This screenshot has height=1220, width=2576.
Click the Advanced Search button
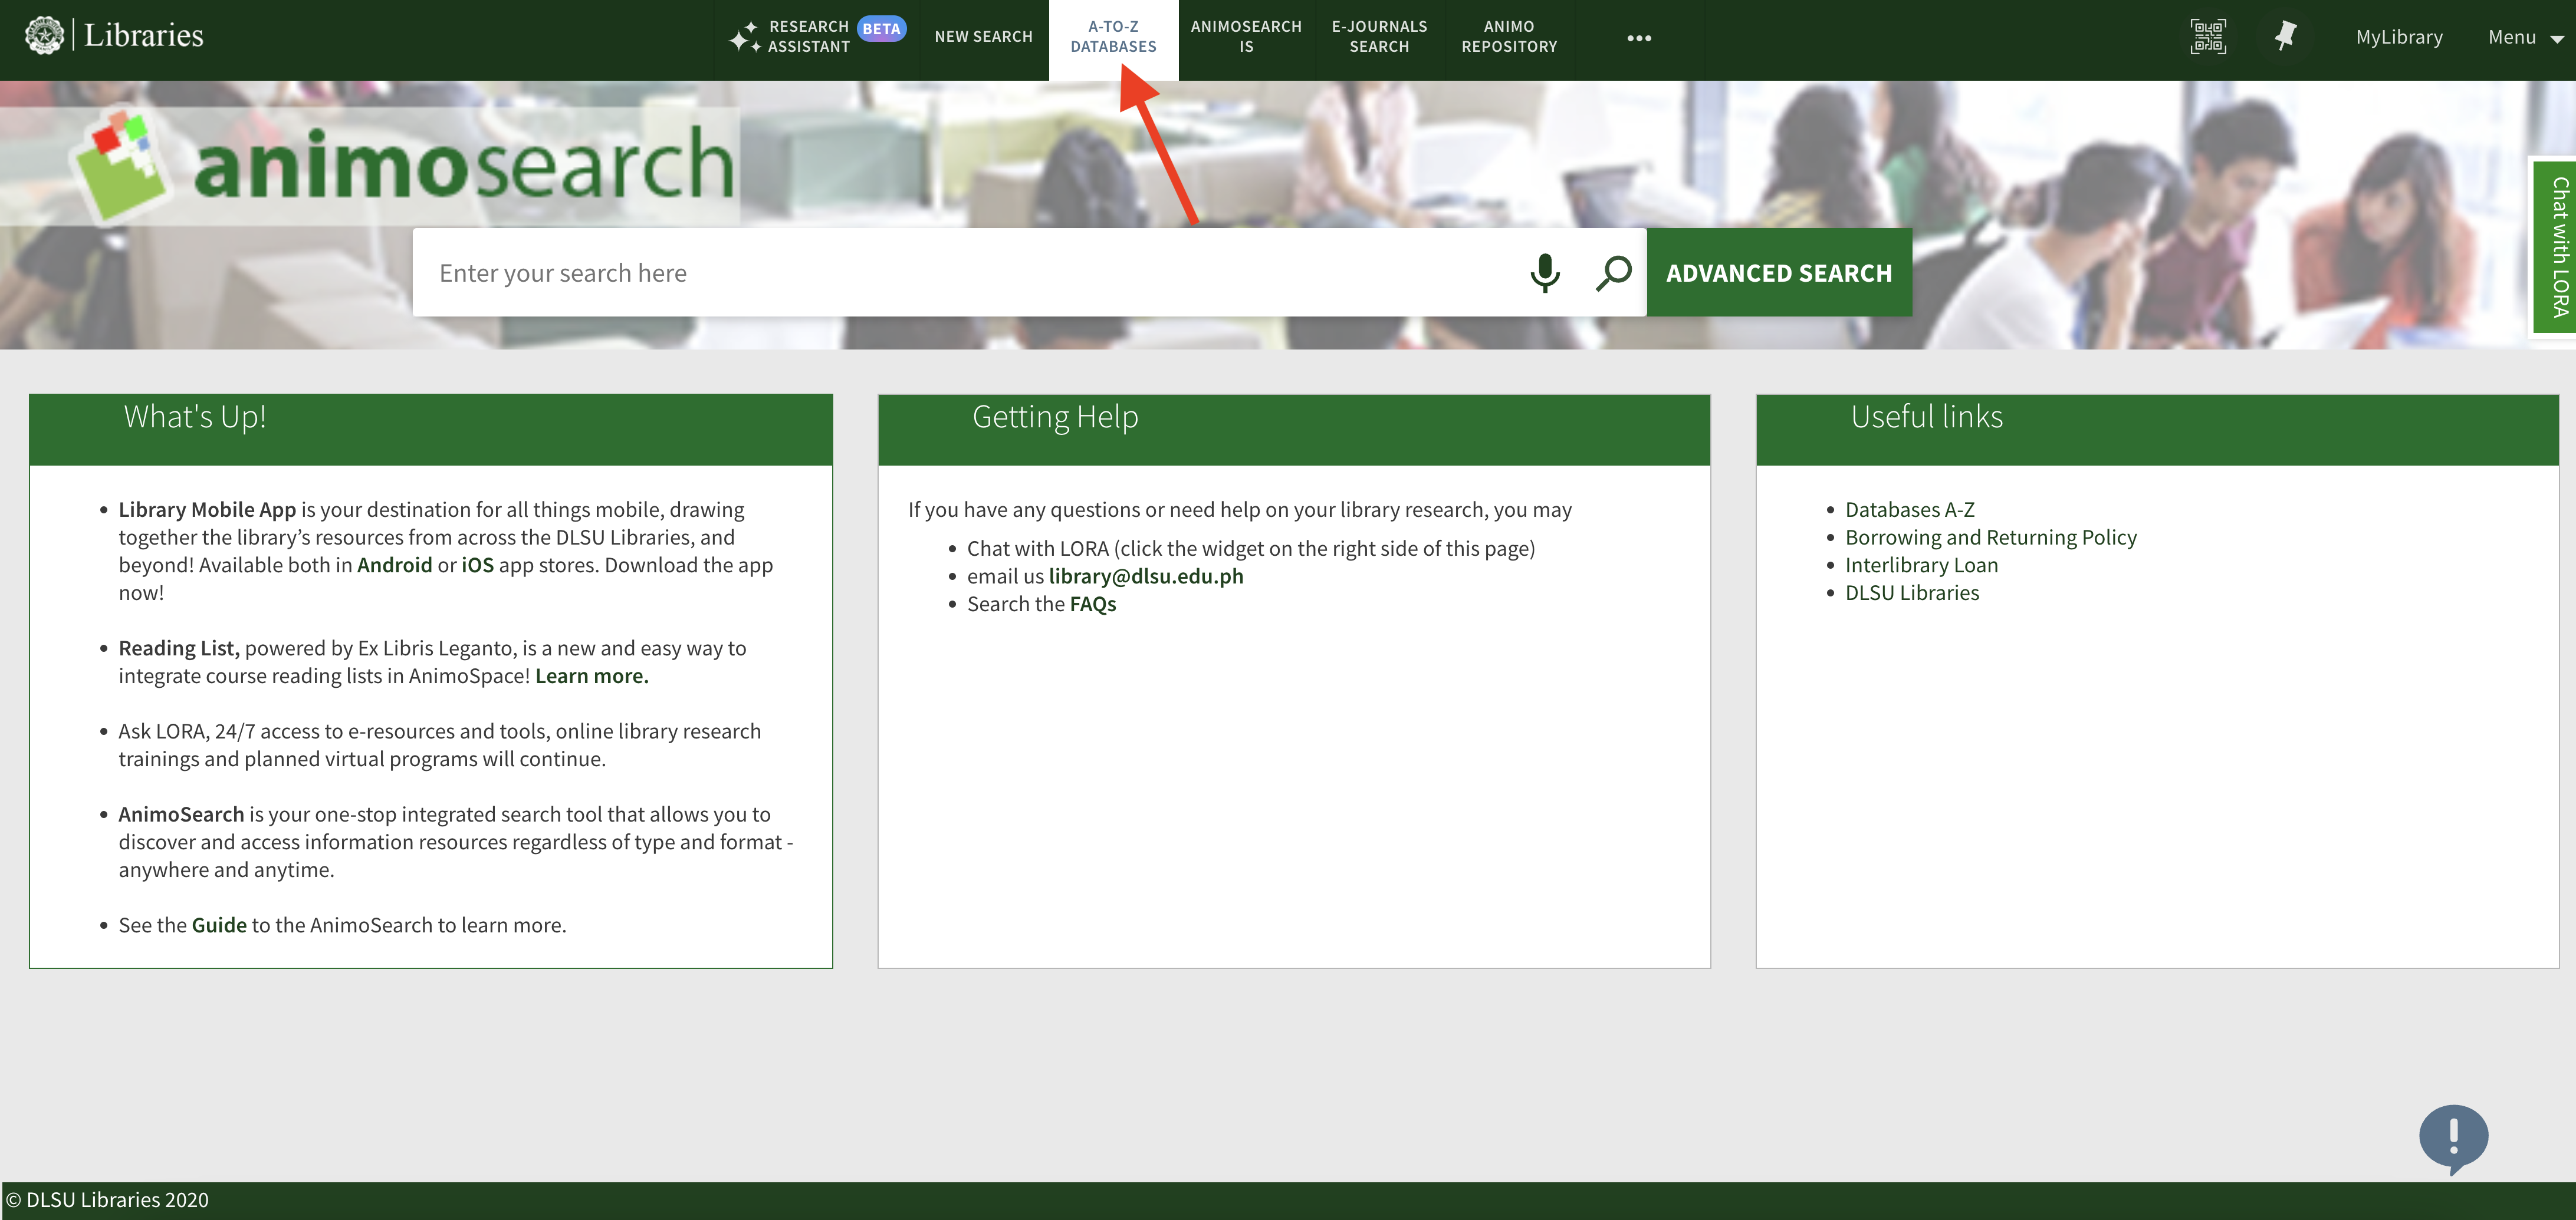[1779, 273]
